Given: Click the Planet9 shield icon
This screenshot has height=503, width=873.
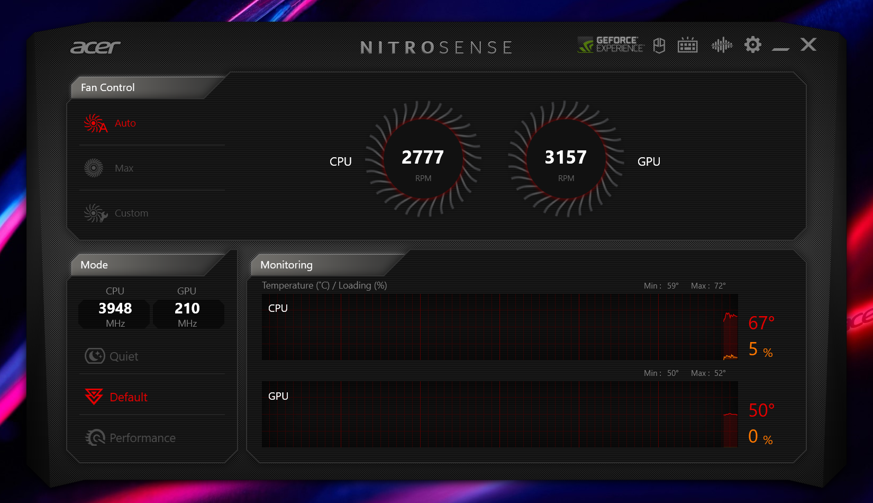Looking at the screenshot, I should pos(659,46).
